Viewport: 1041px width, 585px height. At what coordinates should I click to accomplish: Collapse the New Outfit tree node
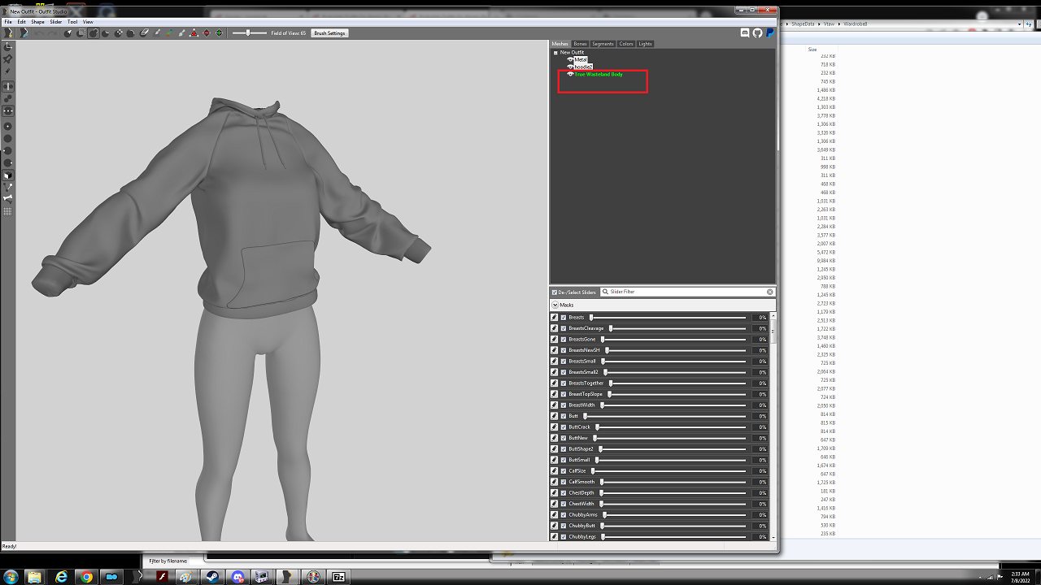pyautogui.click(x=555, y=53)
